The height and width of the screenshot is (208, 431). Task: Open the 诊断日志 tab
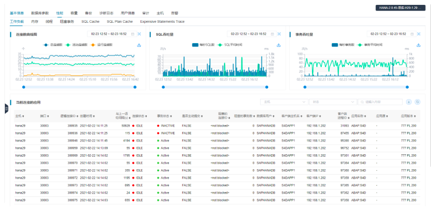tap(106, 13)
